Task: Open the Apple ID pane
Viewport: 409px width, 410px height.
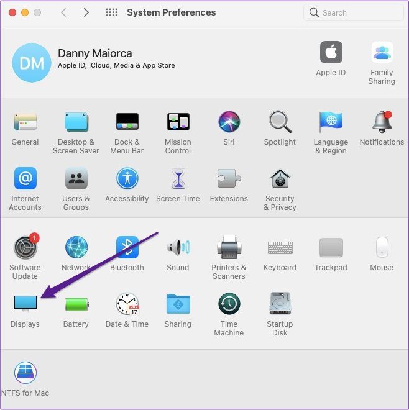Action: [331, 52]
